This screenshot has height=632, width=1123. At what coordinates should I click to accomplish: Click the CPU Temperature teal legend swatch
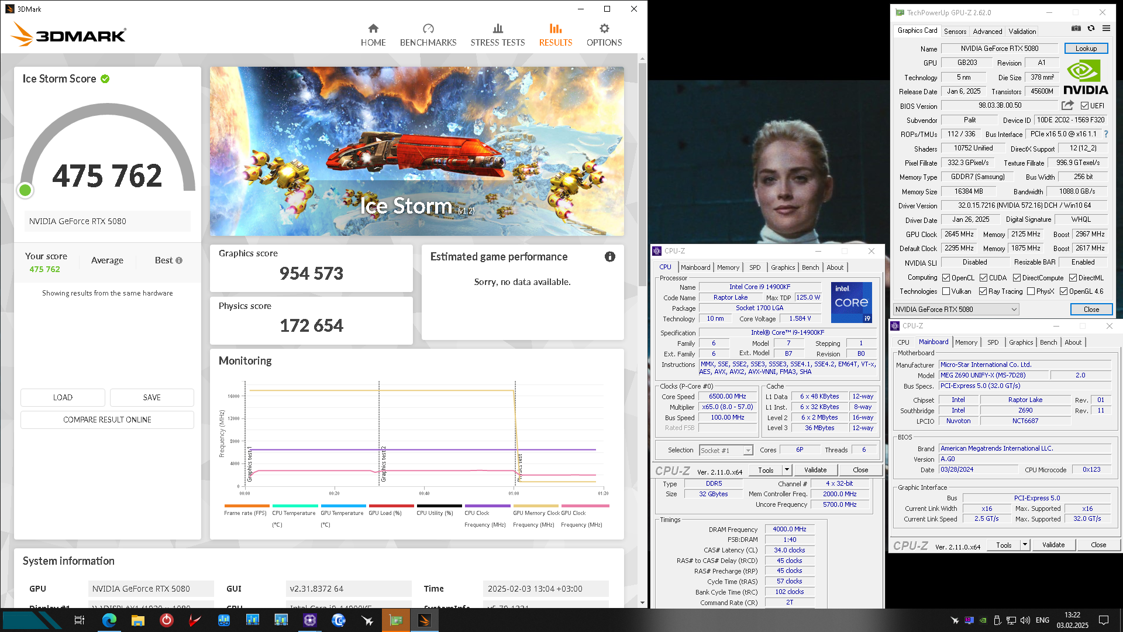(295, 506)
